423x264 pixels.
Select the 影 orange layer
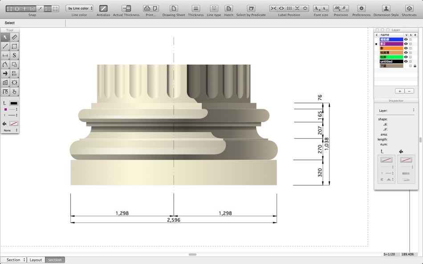coord(391,48)
